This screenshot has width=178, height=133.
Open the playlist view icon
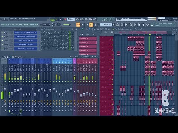pyautogui.click(x=118, y=25)
